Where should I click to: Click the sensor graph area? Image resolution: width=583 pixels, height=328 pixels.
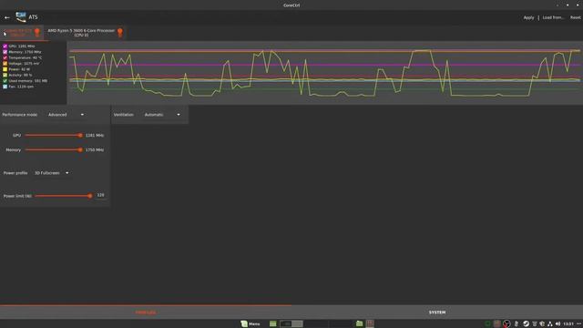pyautogui.click(x=324, y=73)
